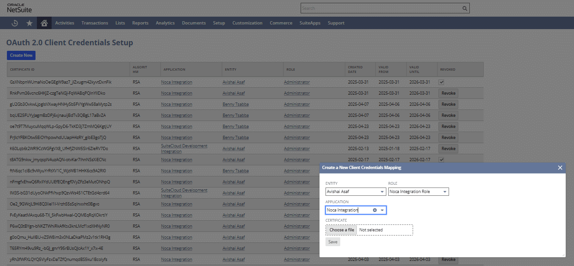Open Noca Integration link for yRh3fWFXLQ row
This screenshot has width=574, height=266.
(177, 260)
